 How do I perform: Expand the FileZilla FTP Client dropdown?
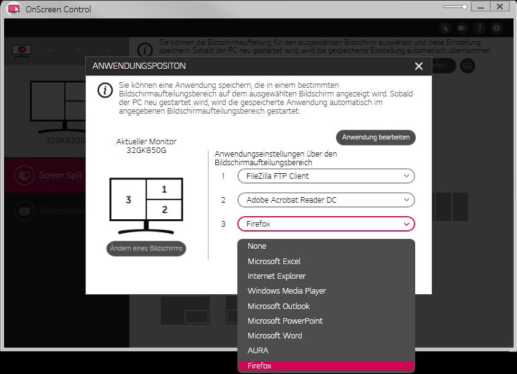coord(326,176)
